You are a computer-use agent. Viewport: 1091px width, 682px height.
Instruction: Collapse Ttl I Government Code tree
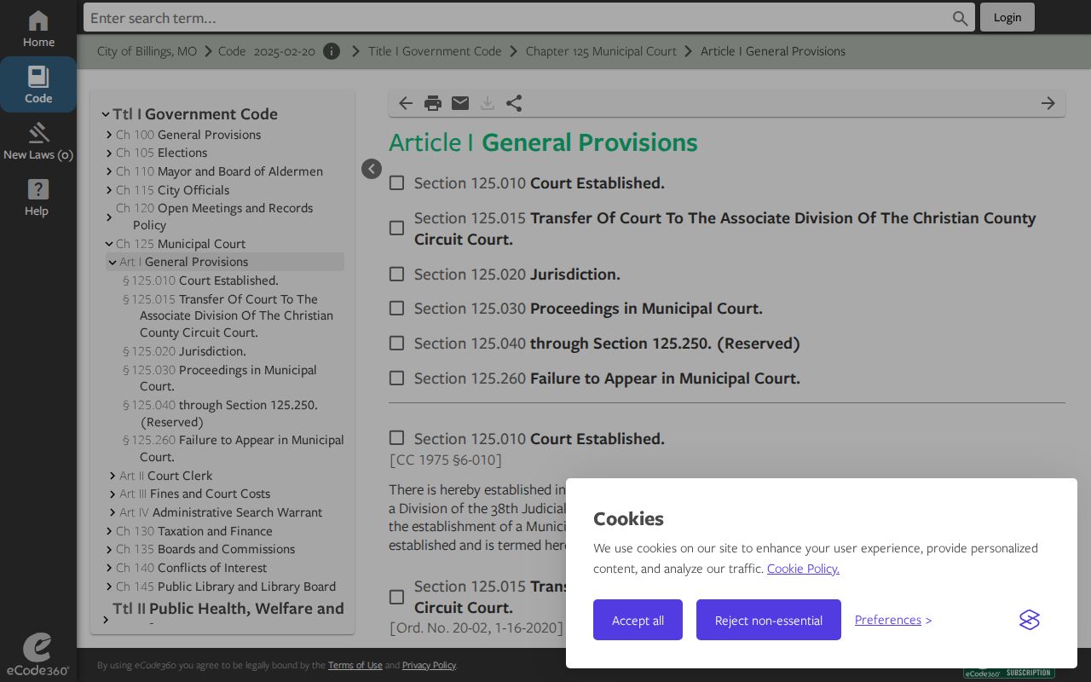(106, 114)
